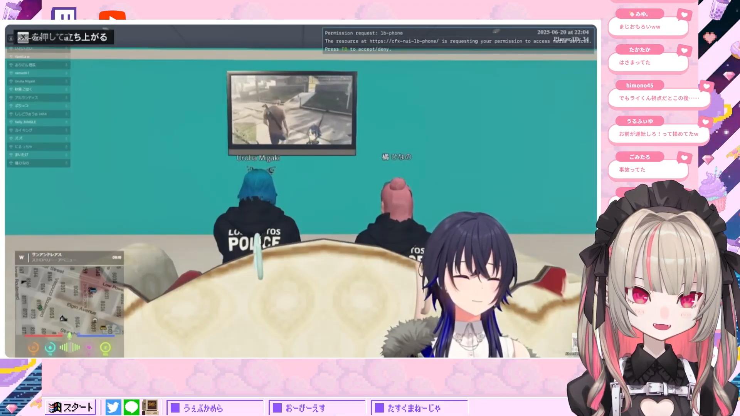Click the 橘ひなの player name tag
The width and height of the screenshot is (740, 416).
[397, 157]
